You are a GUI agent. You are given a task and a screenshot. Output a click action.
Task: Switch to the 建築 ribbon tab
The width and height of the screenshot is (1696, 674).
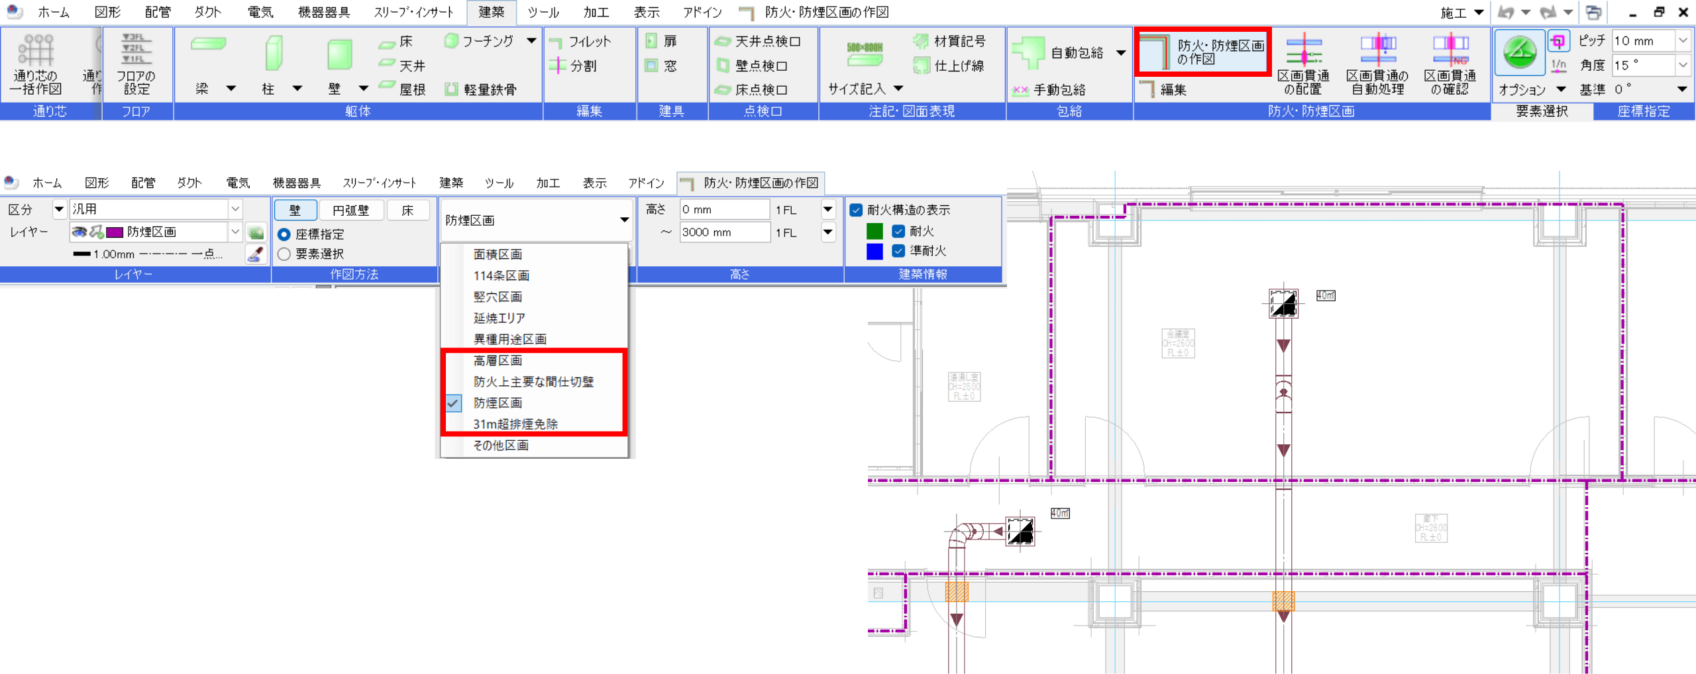tap(491, 12)
